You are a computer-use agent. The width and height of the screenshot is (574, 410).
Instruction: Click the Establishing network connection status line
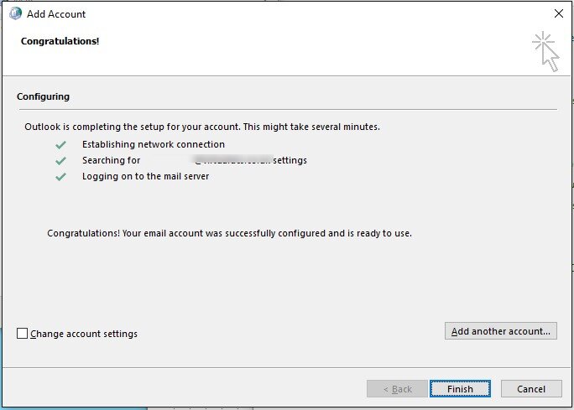pyautogui.click(x=154, y=144)
